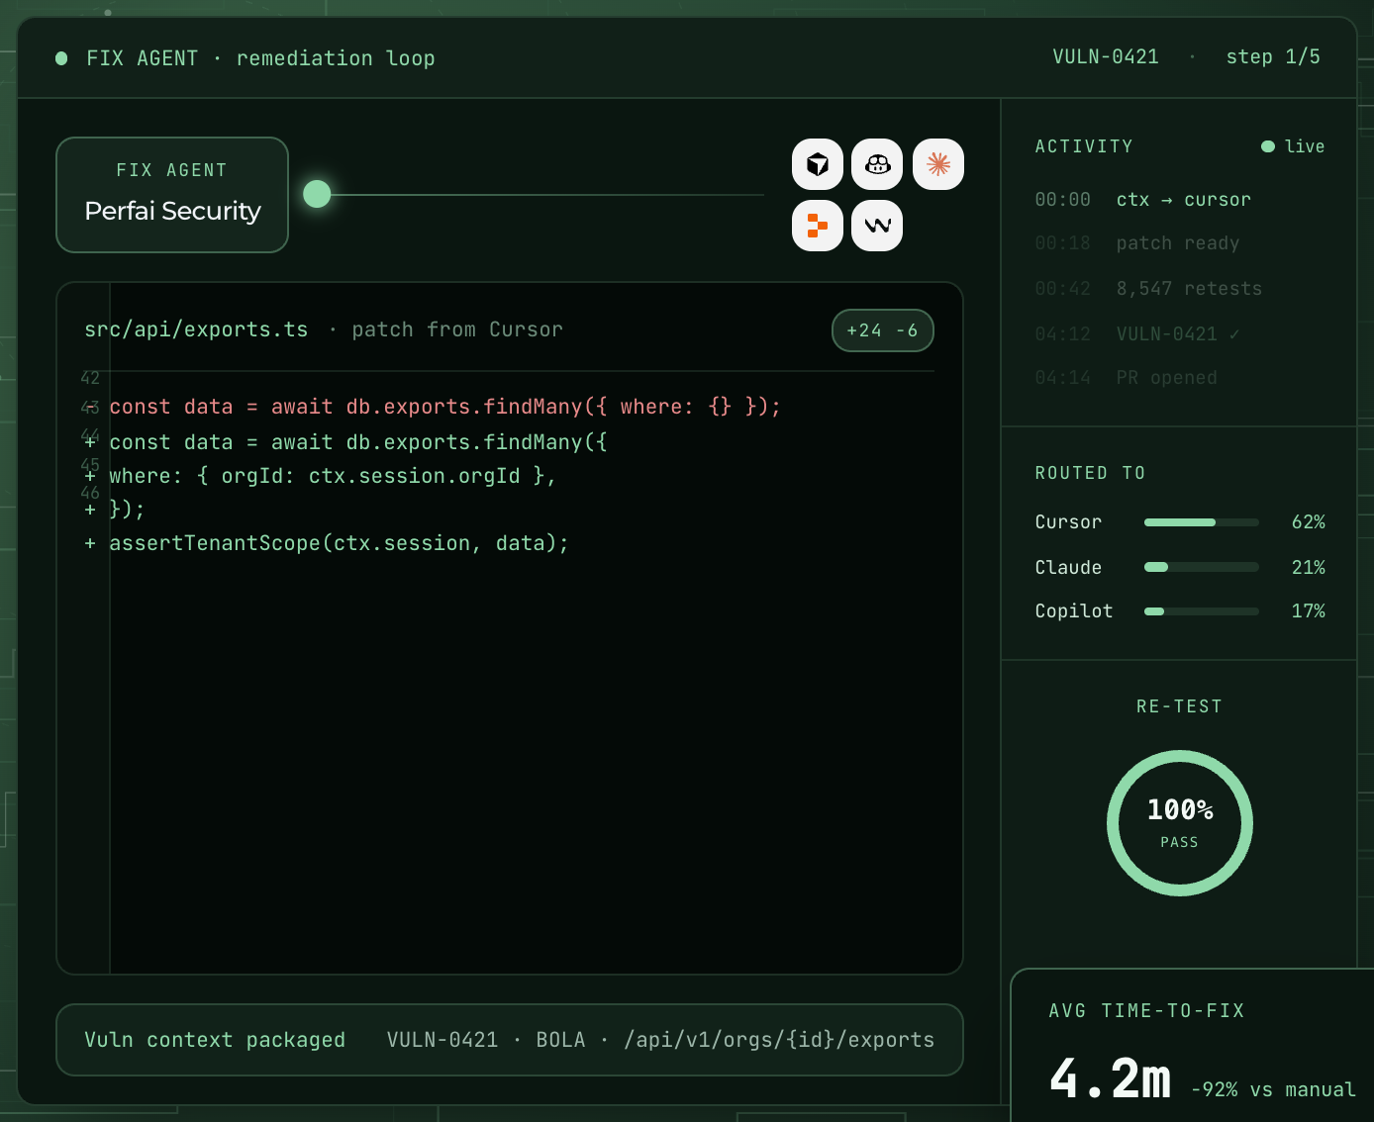This screenshot has width=1374, height=1122.
Task: Click the 'live' status label
Action: pyautogui.click(x=1305, y=146)
